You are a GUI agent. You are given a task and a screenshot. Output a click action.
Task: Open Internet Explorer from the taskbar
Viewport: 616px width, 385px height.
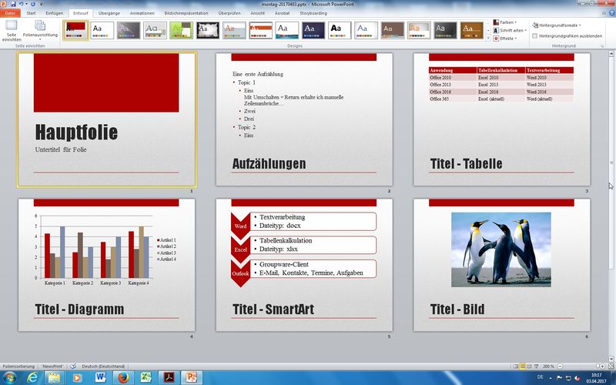click(x=33, y=377)
